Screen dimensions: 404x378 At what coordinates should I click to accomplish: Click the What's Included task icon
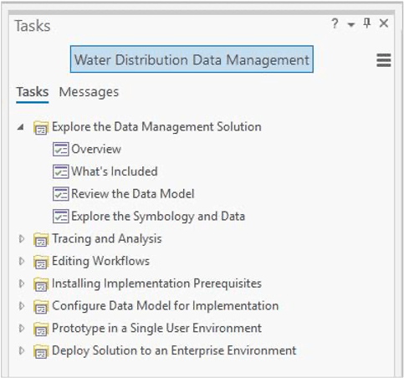click(60, 171)
